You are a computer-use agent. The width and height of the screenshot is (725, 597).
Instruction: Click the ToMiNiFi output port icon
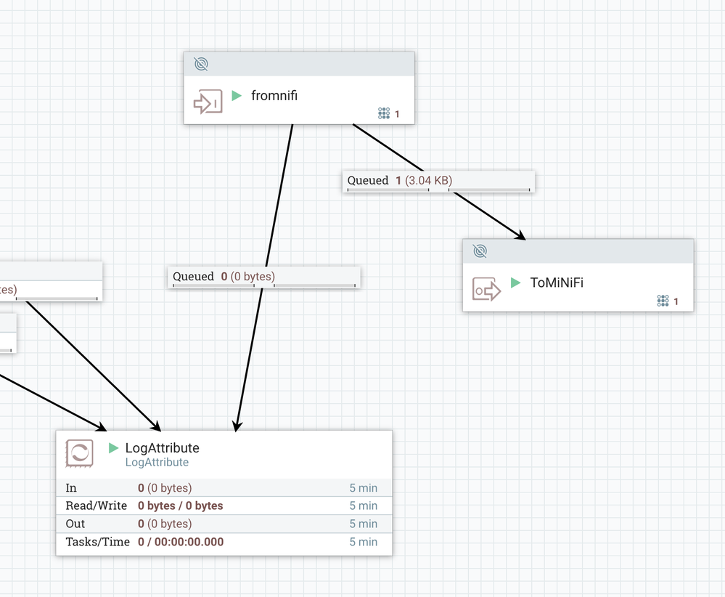click(x=486, y=289)
